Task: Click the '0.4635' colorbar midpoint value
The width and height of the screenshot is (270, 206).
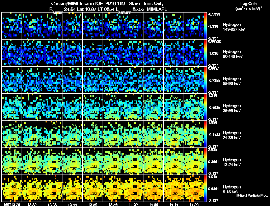Action: pyautogui.click(x=215, y=108)
